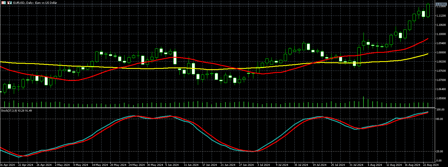Click the tallest volume bar in early August
The image size is (448, 167).
[x=364, y=102]
